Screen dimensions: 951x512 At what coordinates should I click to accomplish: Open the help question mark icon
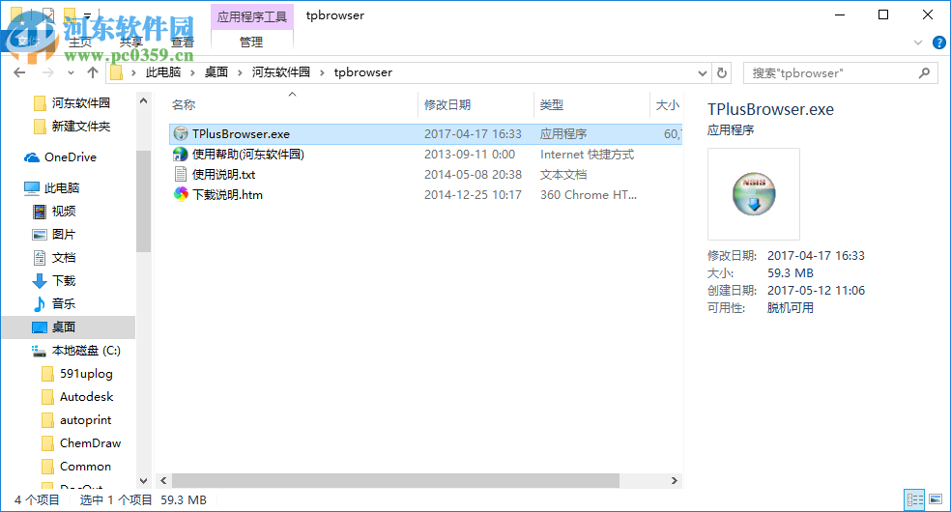tap(938, 43)
